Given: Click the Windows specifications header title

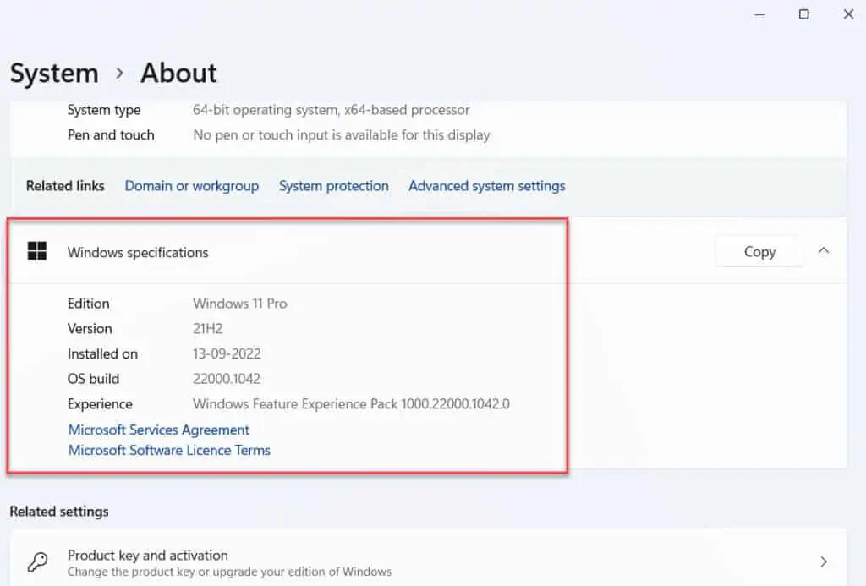Looking at the screenshot, I should 138,252.
